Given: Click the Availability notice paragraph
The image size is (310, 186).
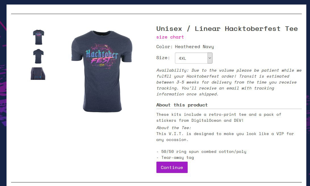Looking at the screenshot, I should [x=229, y=82].
